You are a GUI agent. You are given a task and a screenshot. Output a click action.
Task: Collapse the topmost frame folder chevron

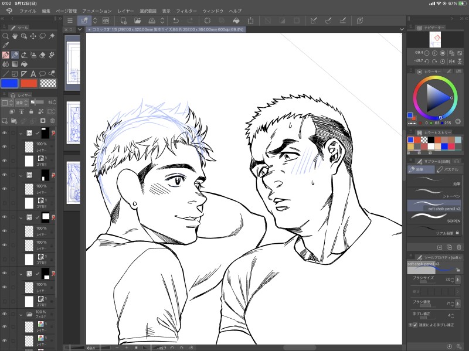click(x=21, y=134)
